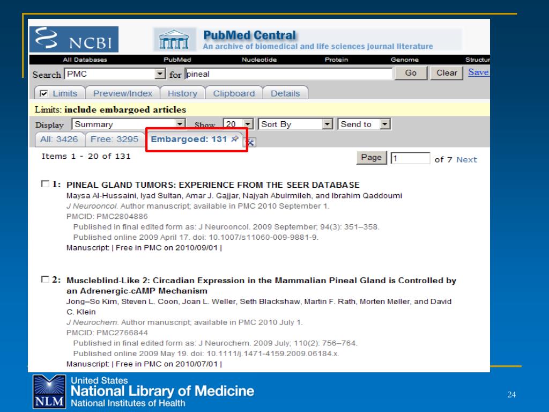Image resolution: width=549 pixels, height=412 pixels.
Task: Click the text PMCID: PMC2766844
Action: pyautogui.click(x=107, y=333)
